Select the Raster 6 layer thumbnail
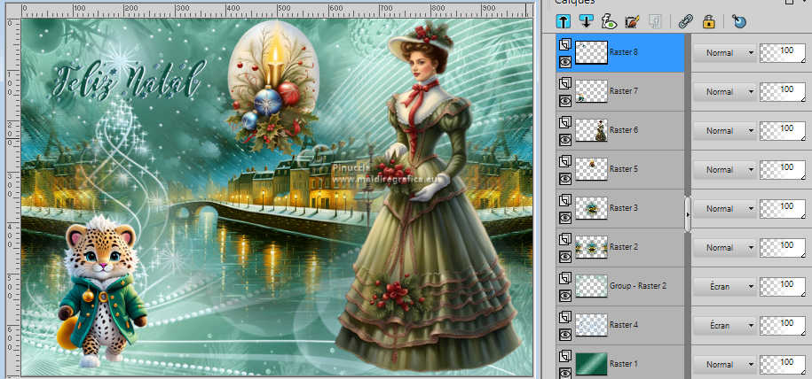The image size is (812, 379). tap(591, 130)
